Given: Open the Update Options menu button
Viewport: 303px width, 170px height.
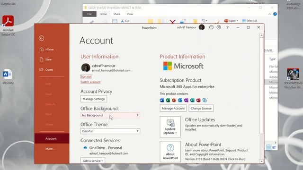Looking at the screenshot, I should click(x=170, y=127).
